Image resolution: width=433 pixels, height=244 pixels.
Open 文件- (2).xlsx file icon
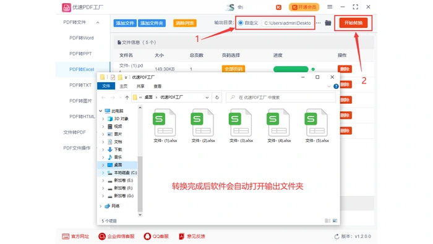[x=203, y=122]
